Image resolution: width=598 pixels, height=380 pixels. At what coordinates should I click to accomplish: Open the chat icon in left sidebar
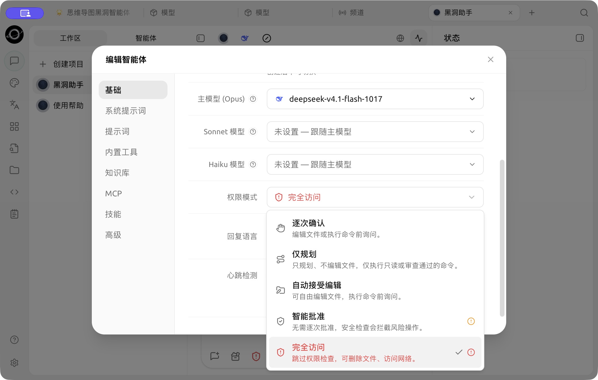(14, 61)
